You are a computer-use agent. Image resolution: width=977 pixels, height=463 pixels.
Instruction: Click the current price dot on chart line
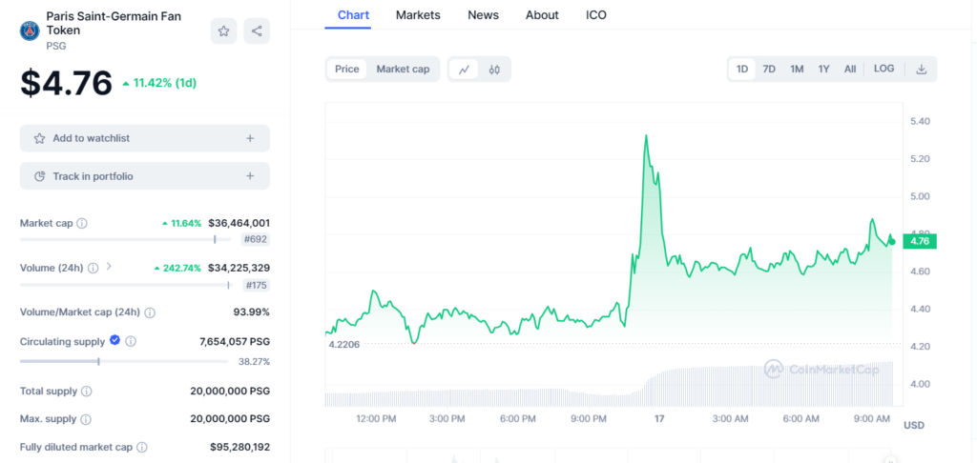pos(892,241)
